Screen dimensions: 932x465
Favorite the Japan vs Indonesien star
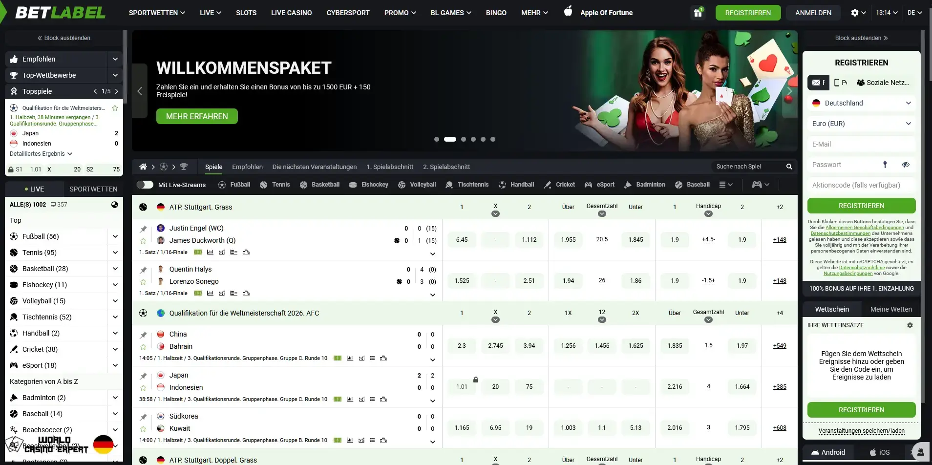(143, 388)
